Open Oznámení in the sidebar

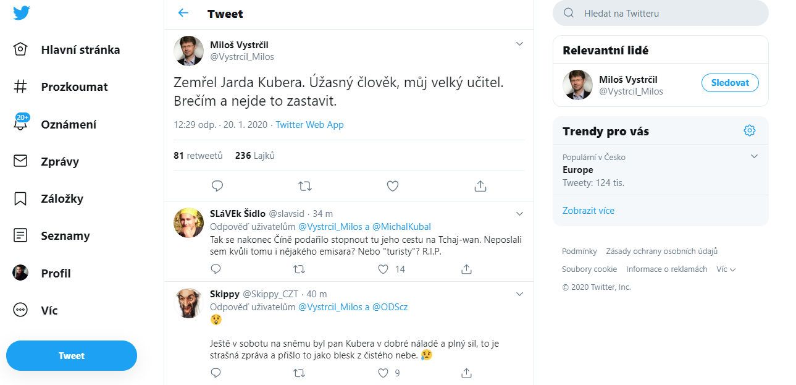click(69, 124)
